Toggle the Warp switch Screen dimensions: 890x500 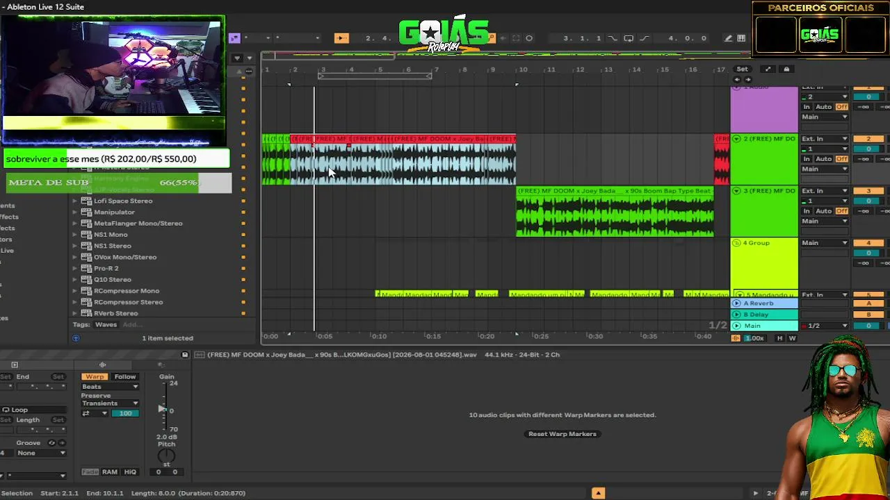pyautogui.click(x=95, y=376)
